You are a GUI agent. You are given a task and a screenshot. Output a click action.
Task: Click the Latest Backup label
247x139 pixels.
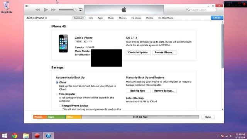[135, 98]
